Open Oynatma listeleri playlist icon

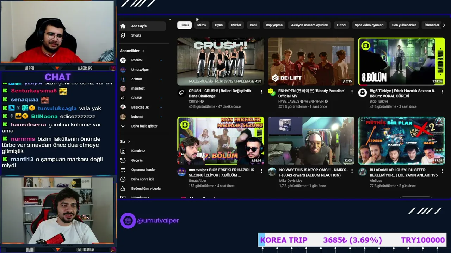click(123, 170)
